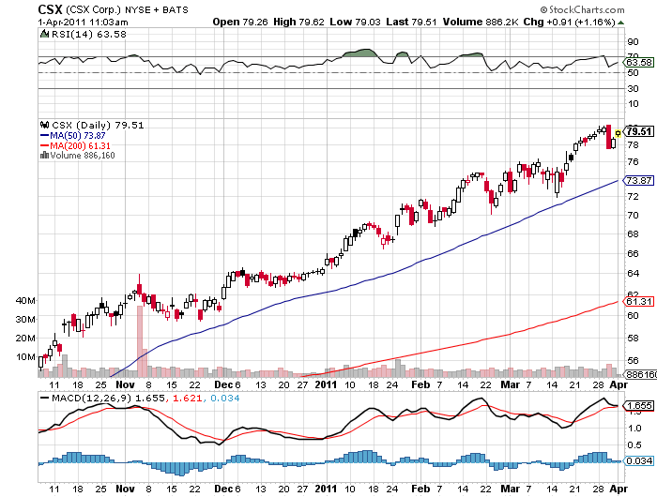Click the CSX ticker symbol title
The height and width of the screenshot is (497, 657).
(x=50, y=9)
